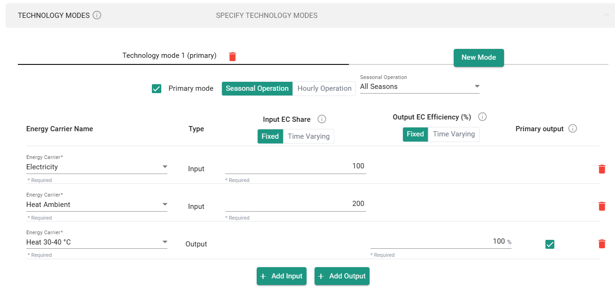Toggle primary output checkbox for Heat 30-40 °C

click(550, 244)
